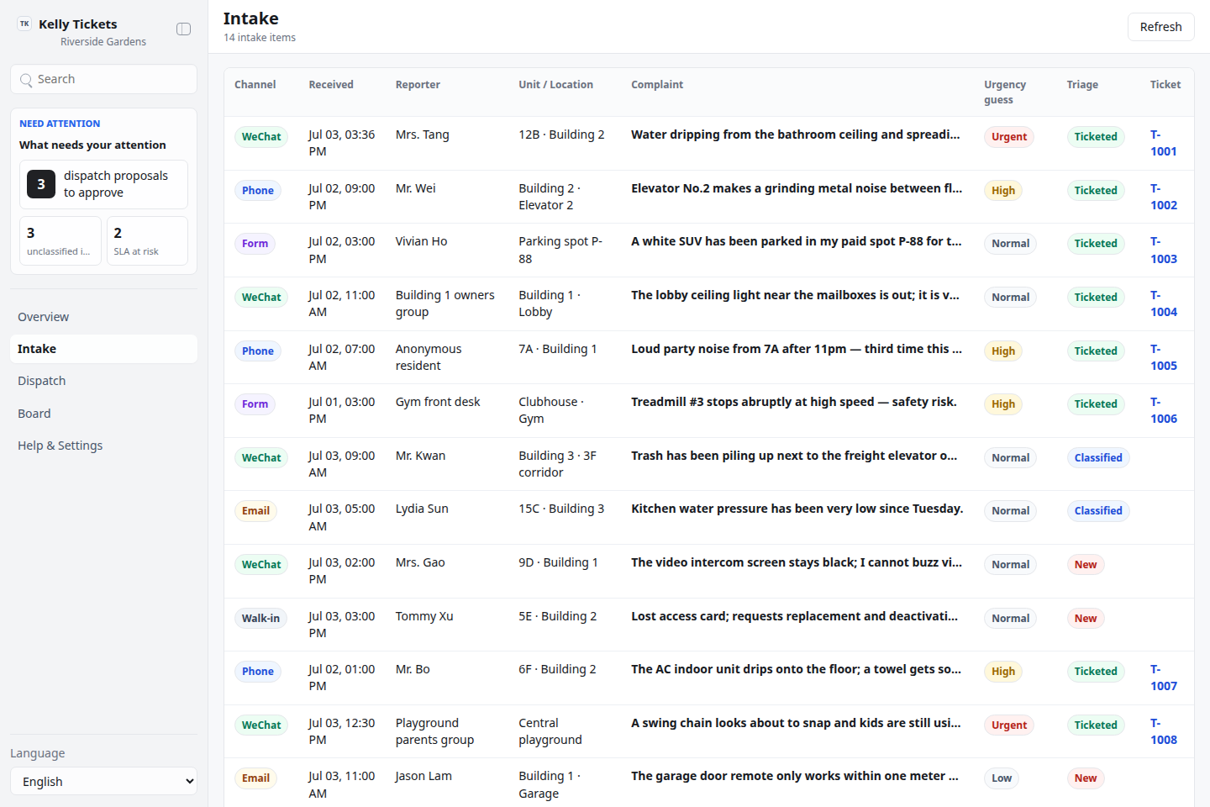The width and height of the screenshot is (1210, 807).
Task: Open Help & Settings
Action: (x=103, y=446)
